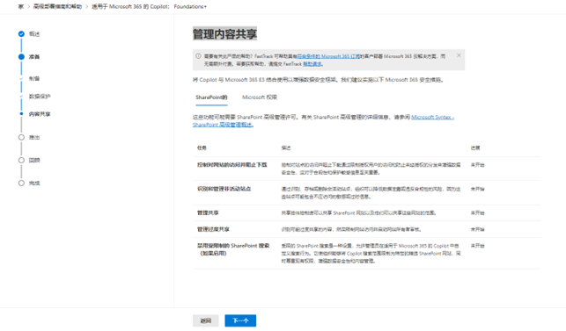
Task: Go to the 准备 step
Action: pyautogui.click(x=34, y=57)
